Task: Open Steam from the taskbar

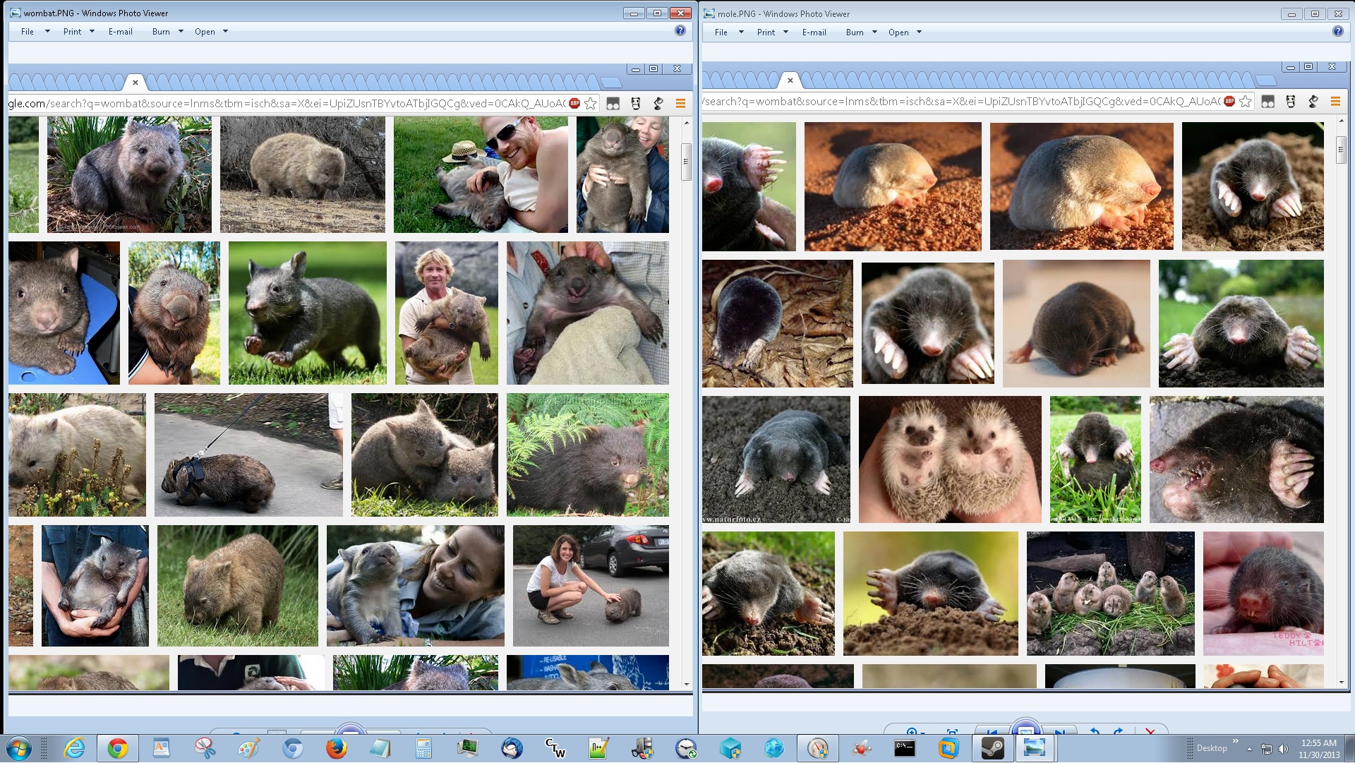Action: tap(992, 748)
